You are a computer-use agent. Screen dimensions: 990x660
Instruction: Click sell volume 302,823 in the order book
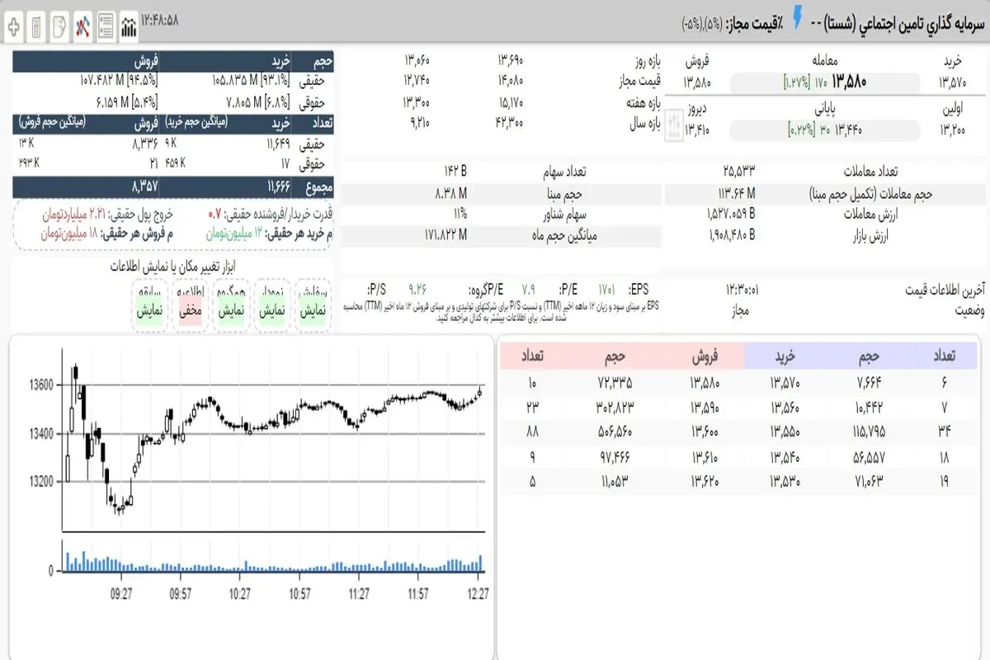pos(614,407)
